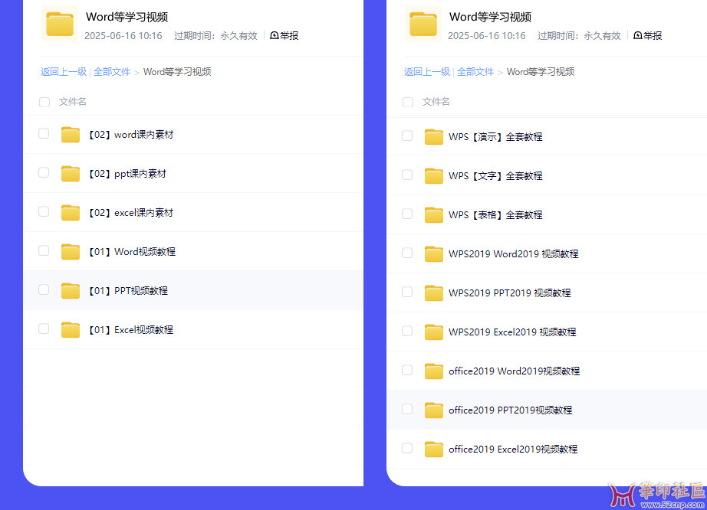Open folder named office2019 Word2019视频教程
This screenshot has width=707, height=510.
click(515, 371)
